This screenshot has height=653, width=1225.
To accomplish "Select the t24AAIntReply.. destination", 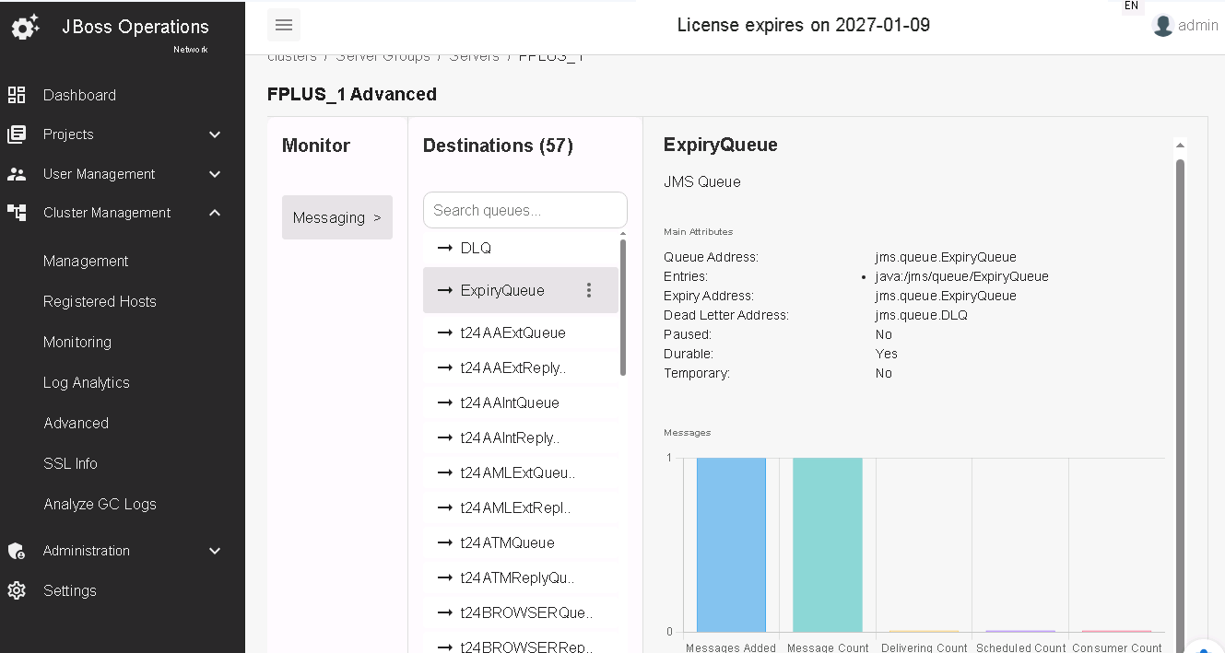I will pos(521,437).
